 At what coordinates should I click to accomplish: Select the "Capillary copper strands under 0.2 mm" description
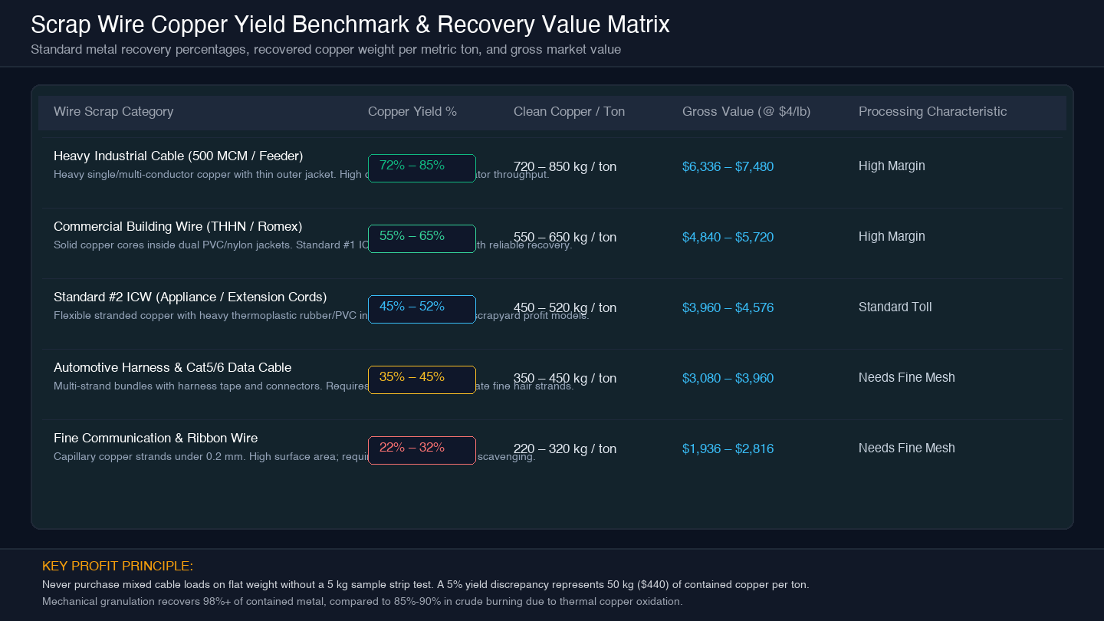[x=294, y=457]
